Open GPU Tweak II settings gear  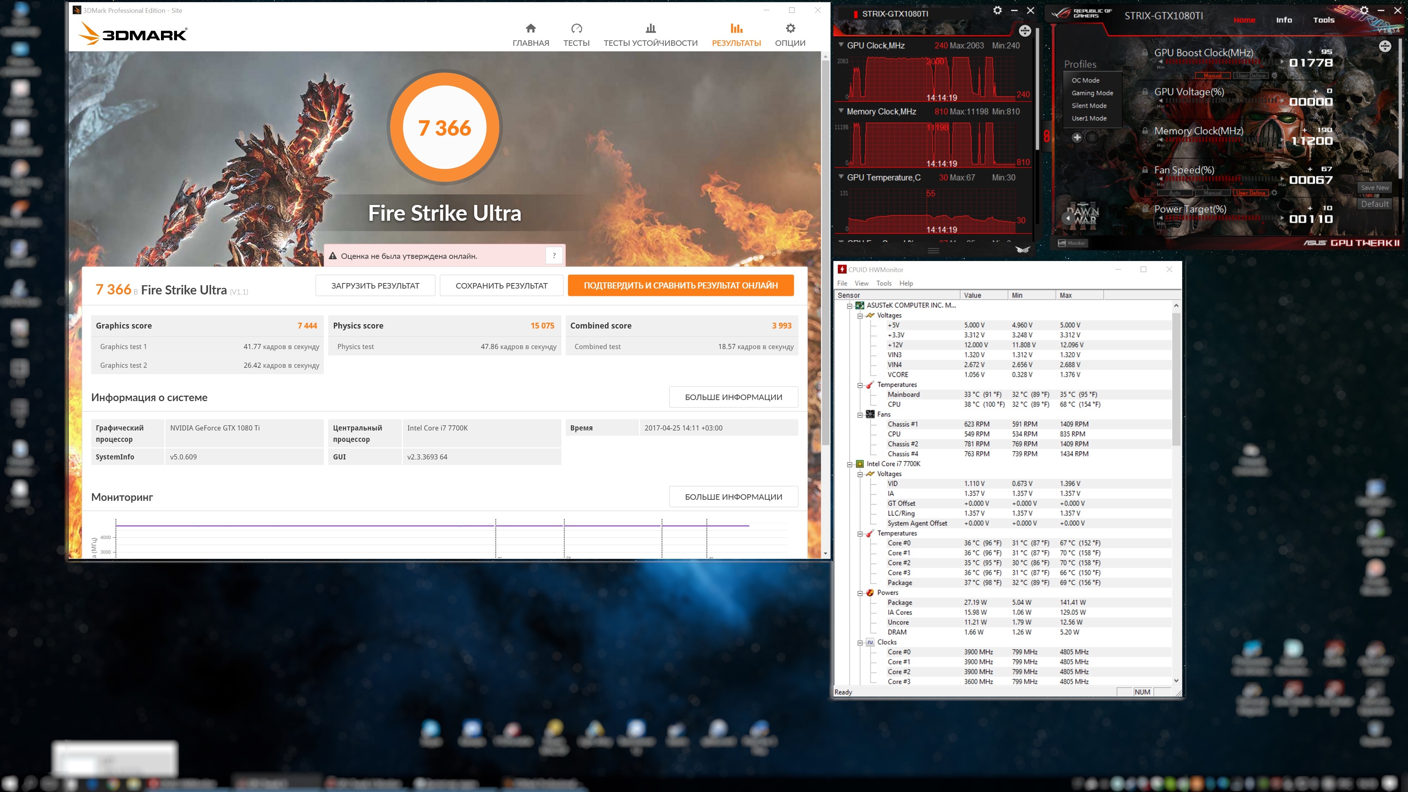[x=1364, y=10]
